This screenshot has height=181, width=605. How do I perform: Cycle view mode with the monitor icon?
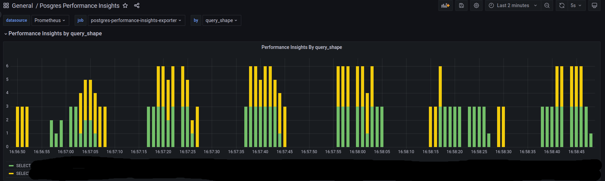tap(594, 5)
